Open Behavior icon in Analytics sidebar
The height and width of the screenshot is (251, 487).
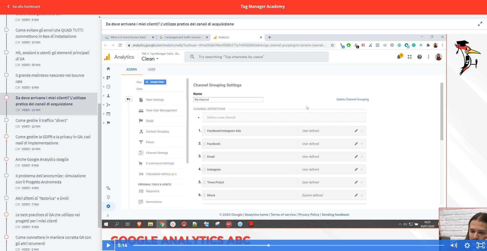pyautogui.click(x=108, y=114)
